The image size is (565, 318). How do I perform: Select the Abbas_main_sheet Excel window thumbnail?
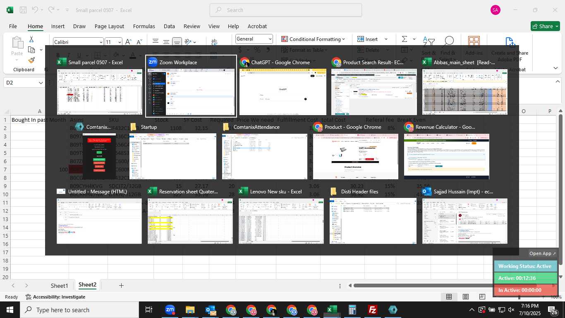465,86
